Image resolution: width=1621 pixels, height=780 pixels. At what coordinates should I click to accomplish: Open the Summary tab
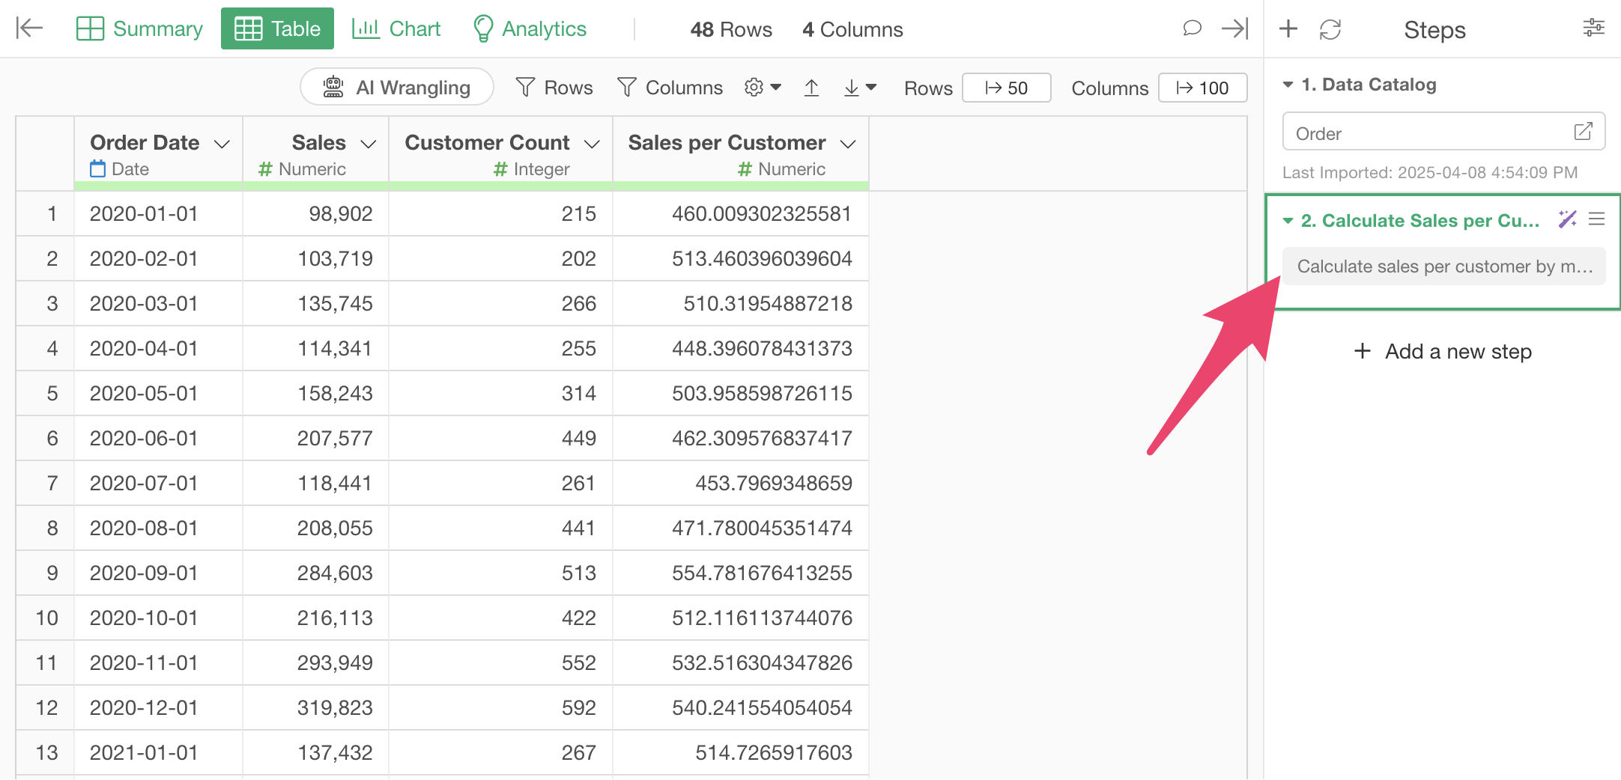(x=139, y=28)
